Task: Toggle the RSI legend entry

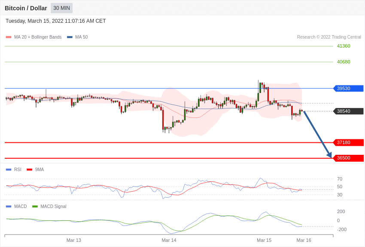Action: [13, 170]
